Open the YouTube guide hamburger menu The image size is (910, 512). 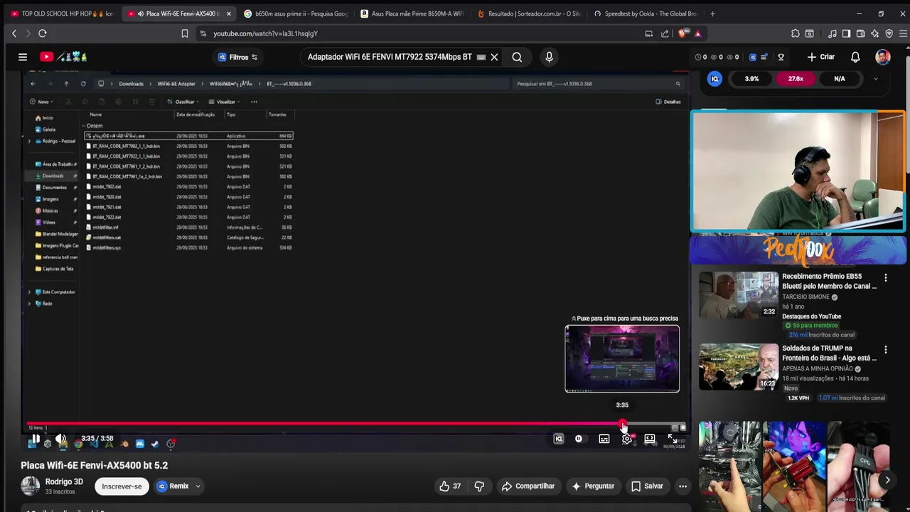tap(23, 57)
